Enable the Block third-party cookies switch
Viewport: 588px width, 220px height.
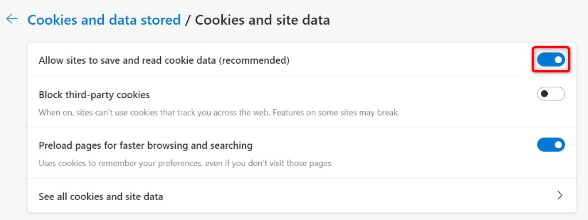[x=551, y=94]
